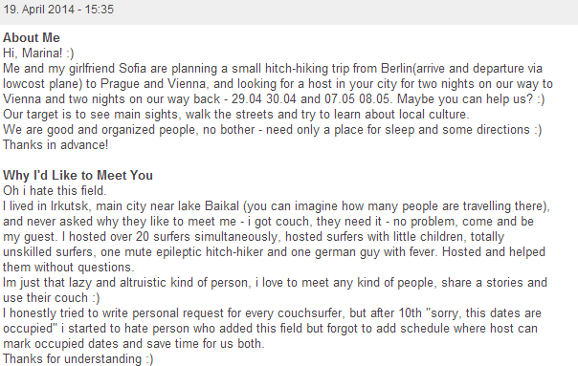Click the timestamp 19. April 2014 - 15:35

tap(58, 10)
